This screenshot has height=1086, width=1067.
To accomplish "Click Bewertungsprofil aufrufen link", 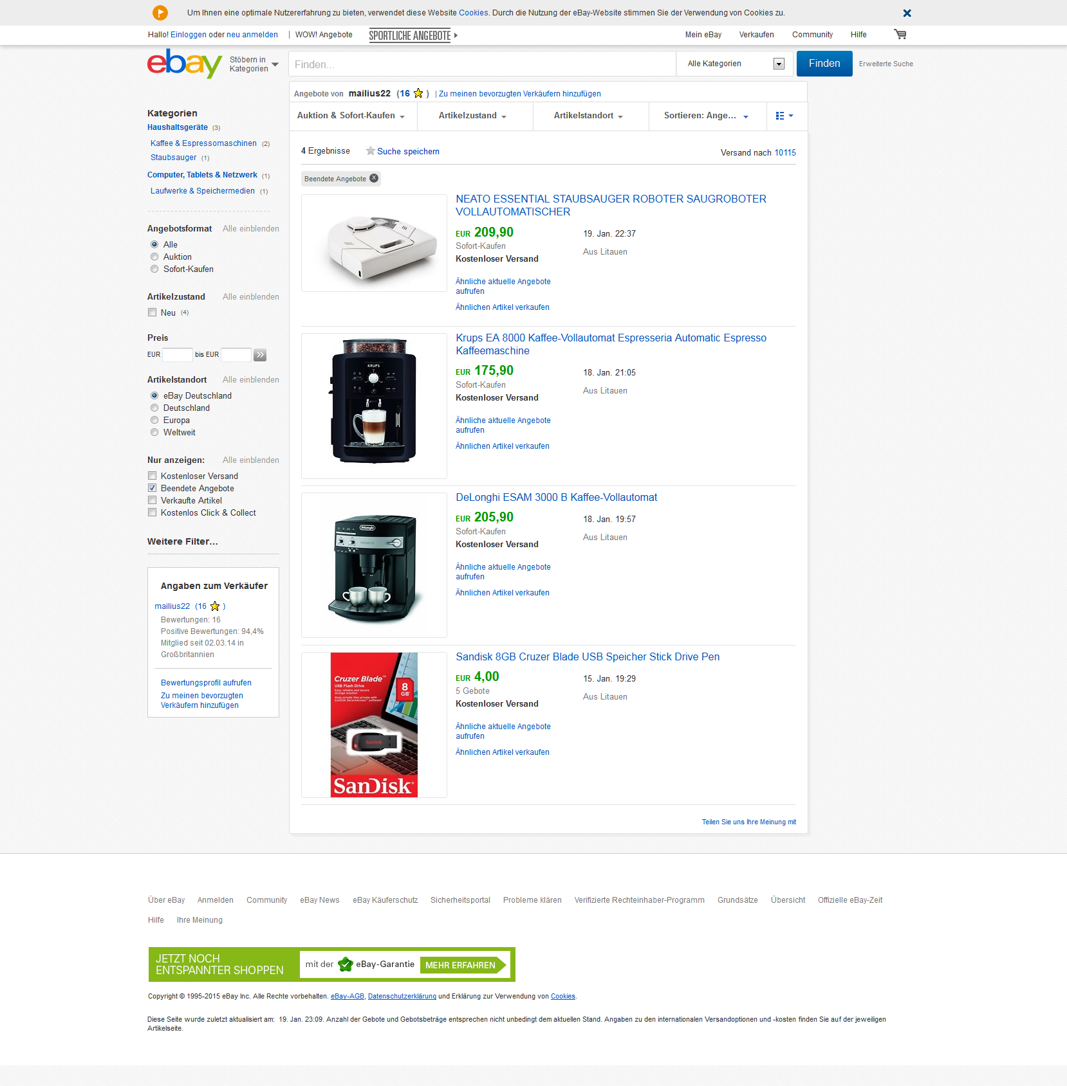I will [206, 683].
